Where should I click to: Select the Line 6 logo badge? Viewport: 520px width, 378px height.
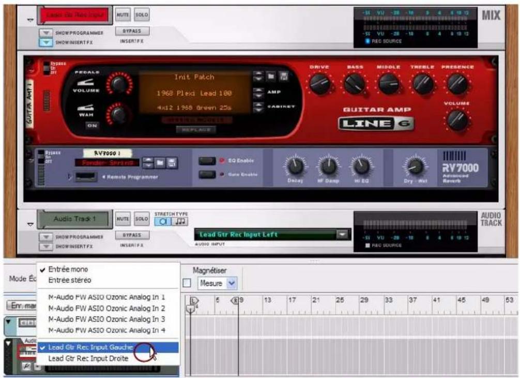(376, 124)
